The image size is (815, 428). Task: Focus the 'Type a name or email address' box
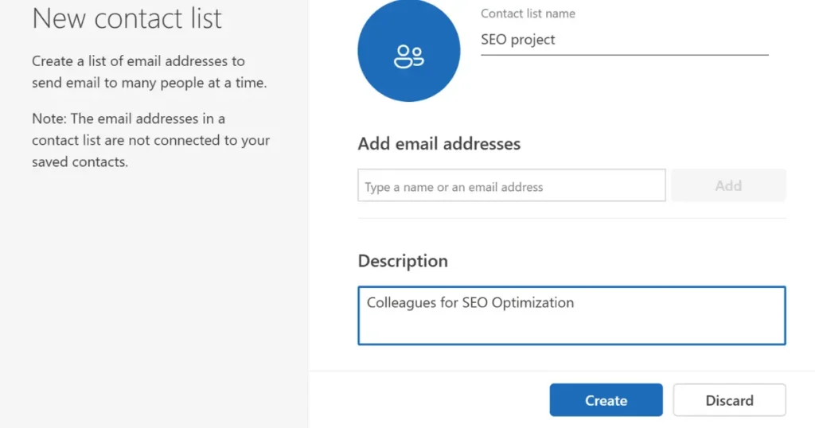coord(511,186)
